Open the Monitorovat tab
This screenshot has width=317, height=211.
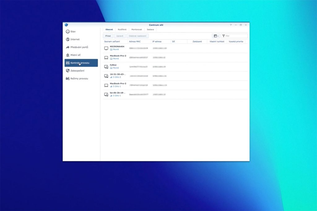pyautogui.click(x=137, y=30)
